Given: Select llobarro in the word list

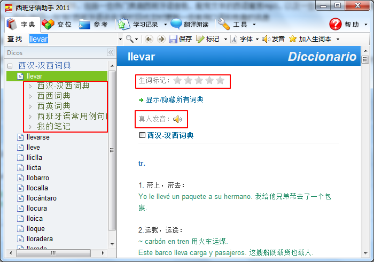Looking at the screenshot, I should click(38, 178).
